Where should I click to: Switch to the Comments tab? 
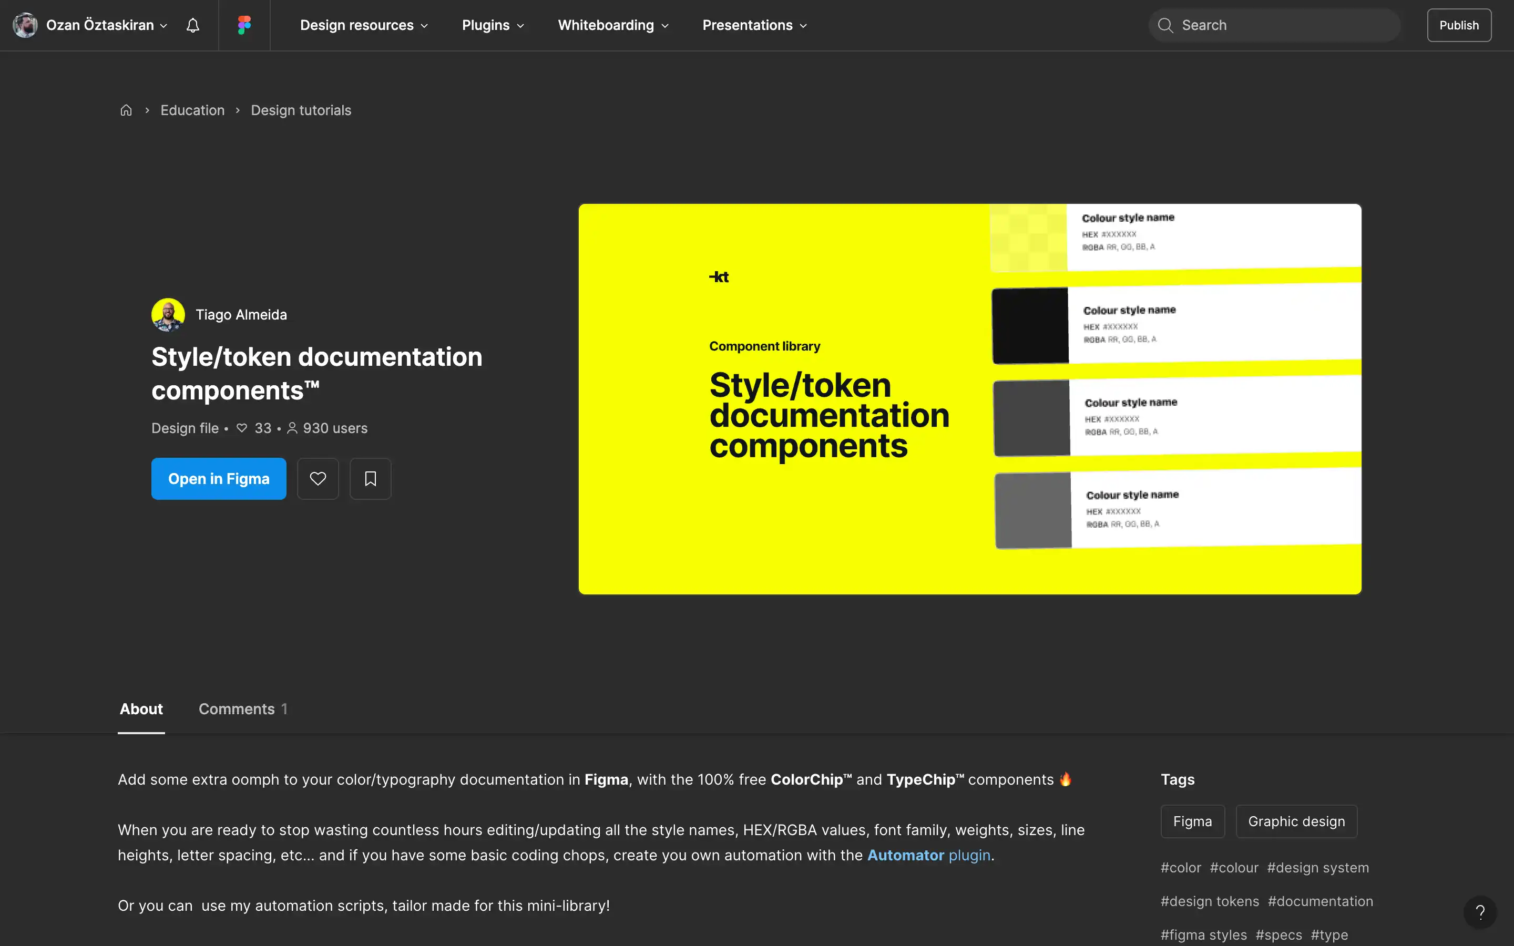click(243, 709)
